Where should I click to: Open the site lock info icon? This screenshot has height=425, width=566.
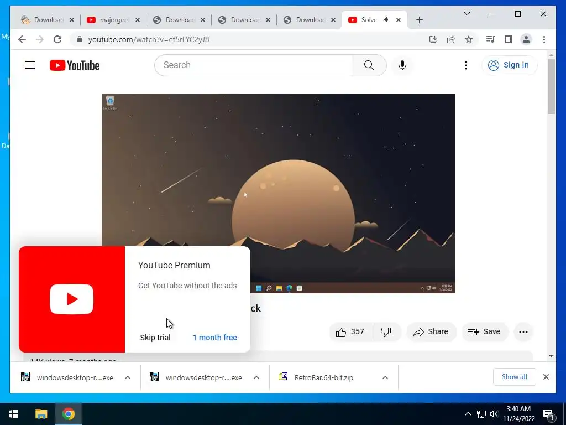(x=80, y=39)
